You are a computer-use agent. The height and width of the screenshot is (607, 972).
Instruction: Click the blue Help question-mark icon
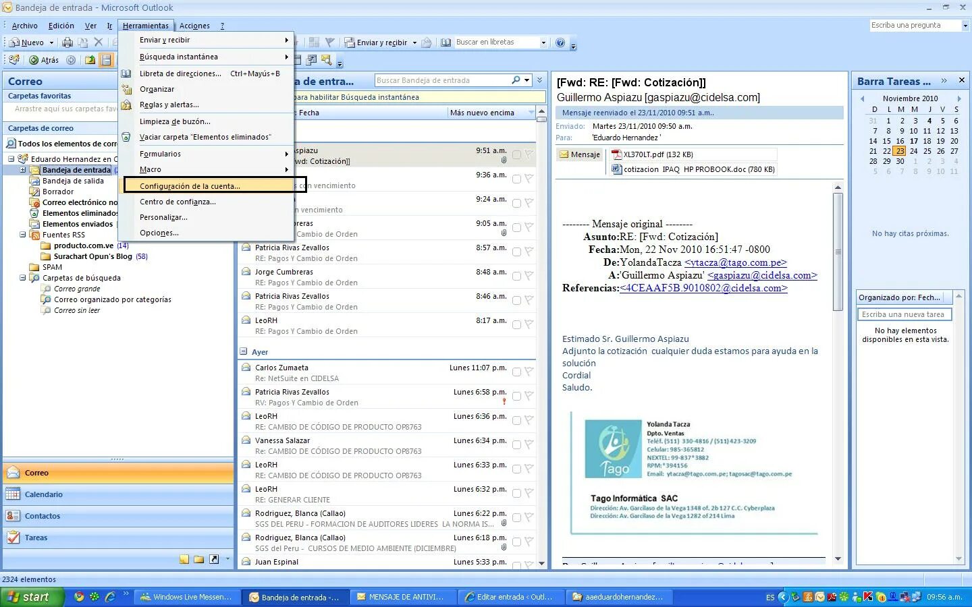pos(560,42)
